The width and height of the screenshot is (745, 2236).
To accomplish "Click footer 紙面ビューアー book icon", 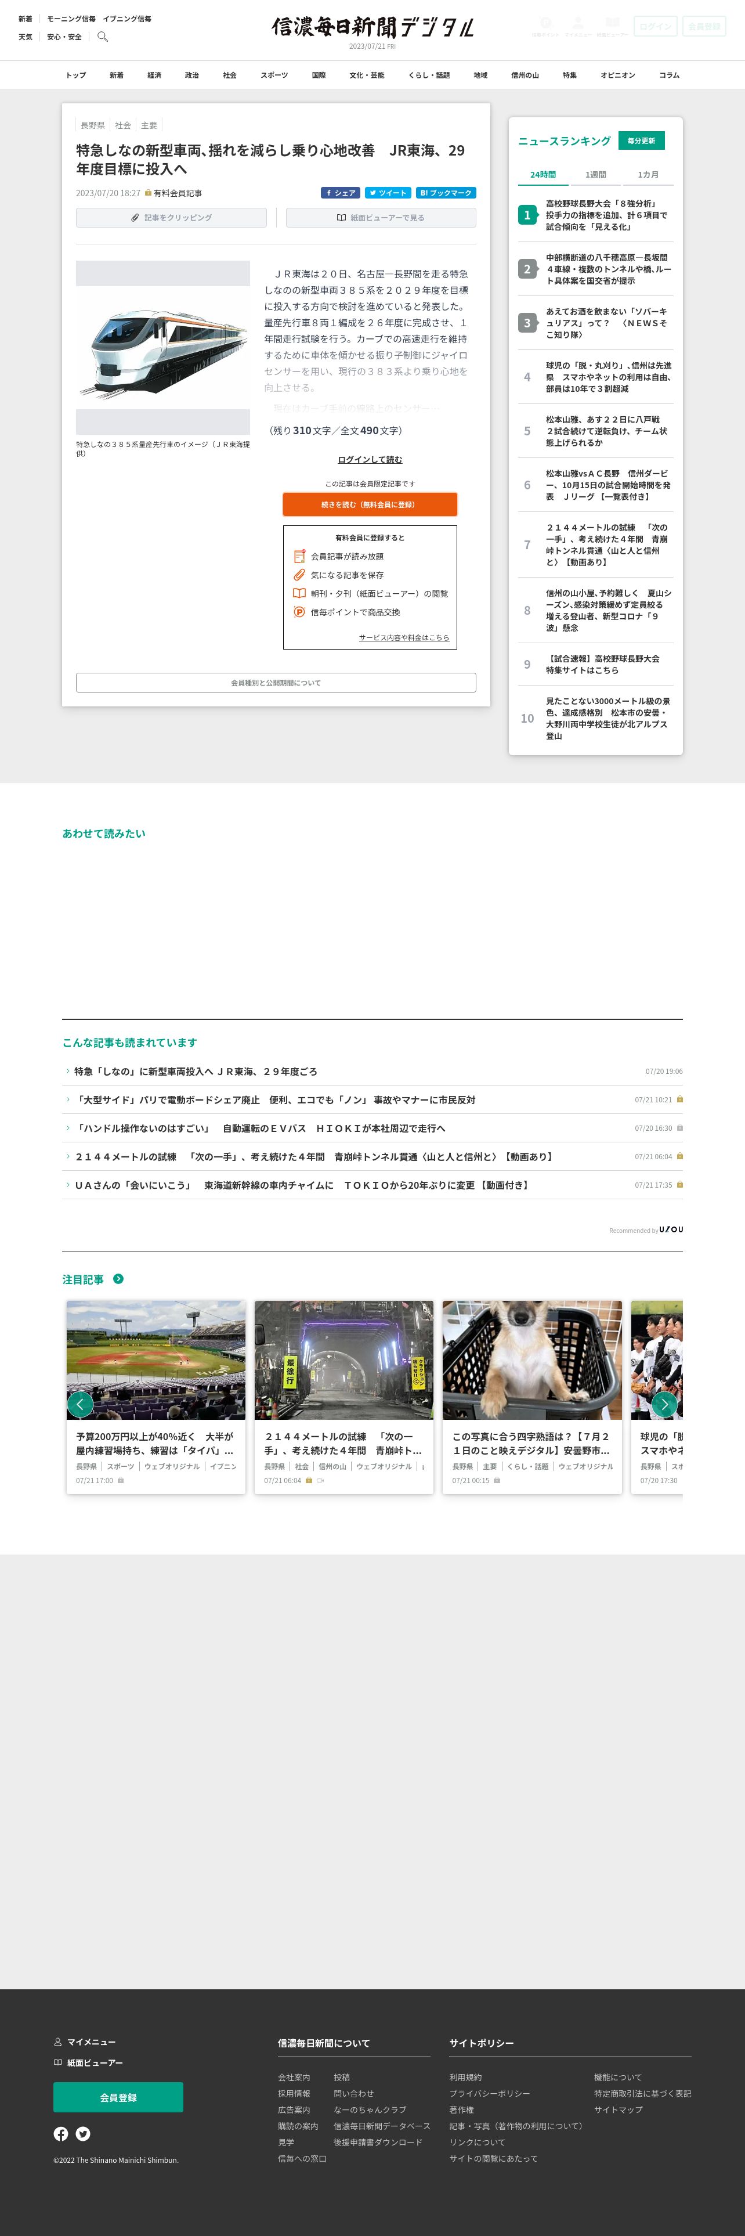I will 58,2062.
